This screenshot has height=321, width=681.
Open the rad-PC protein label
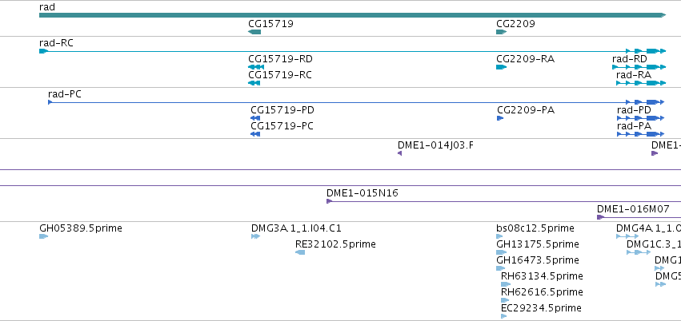click(65, 94)
